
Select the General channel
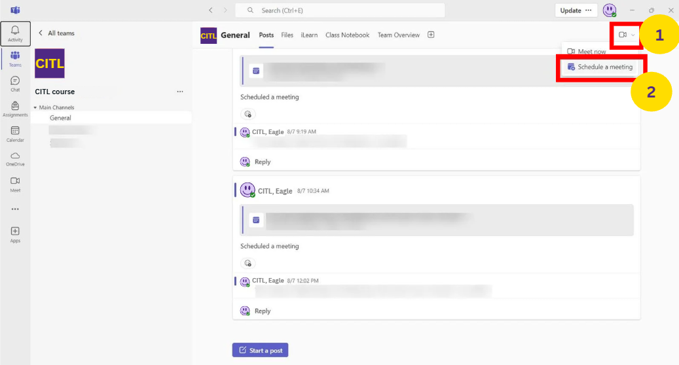pos(60,118)
